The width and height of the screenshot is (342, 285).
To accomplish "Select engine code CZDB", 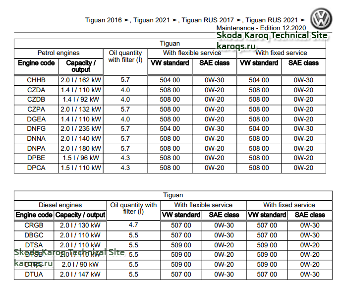I will click(36, 100).
